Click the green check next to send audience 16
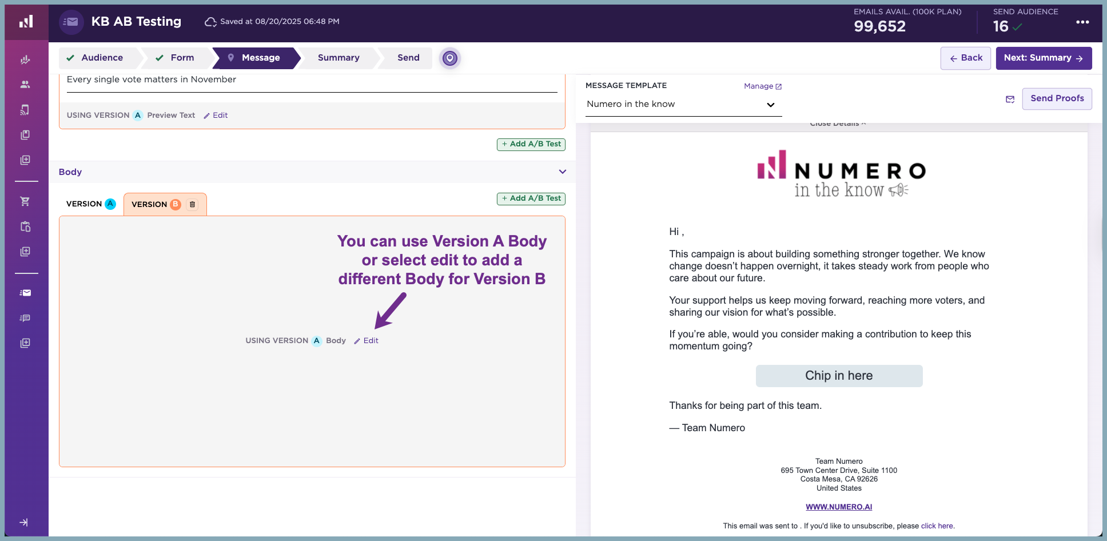Screen dimensions: 1107x541 click(x=1017, y=26)
